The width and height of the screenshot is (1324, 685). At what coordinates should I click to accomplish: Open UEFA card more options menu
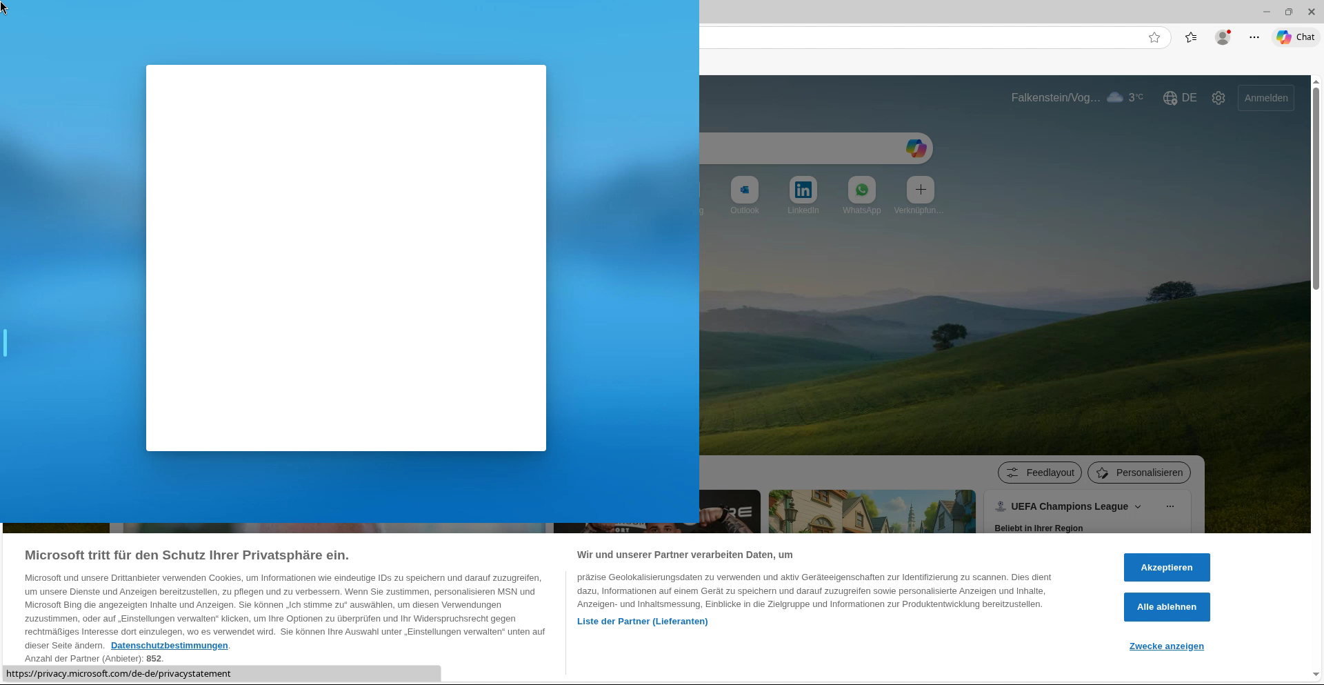click(1170, 507)
